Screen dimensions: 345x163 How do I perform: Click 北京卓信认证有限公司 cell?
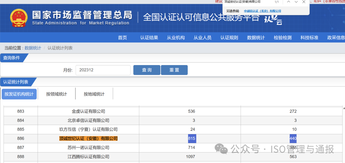(88, 120)
